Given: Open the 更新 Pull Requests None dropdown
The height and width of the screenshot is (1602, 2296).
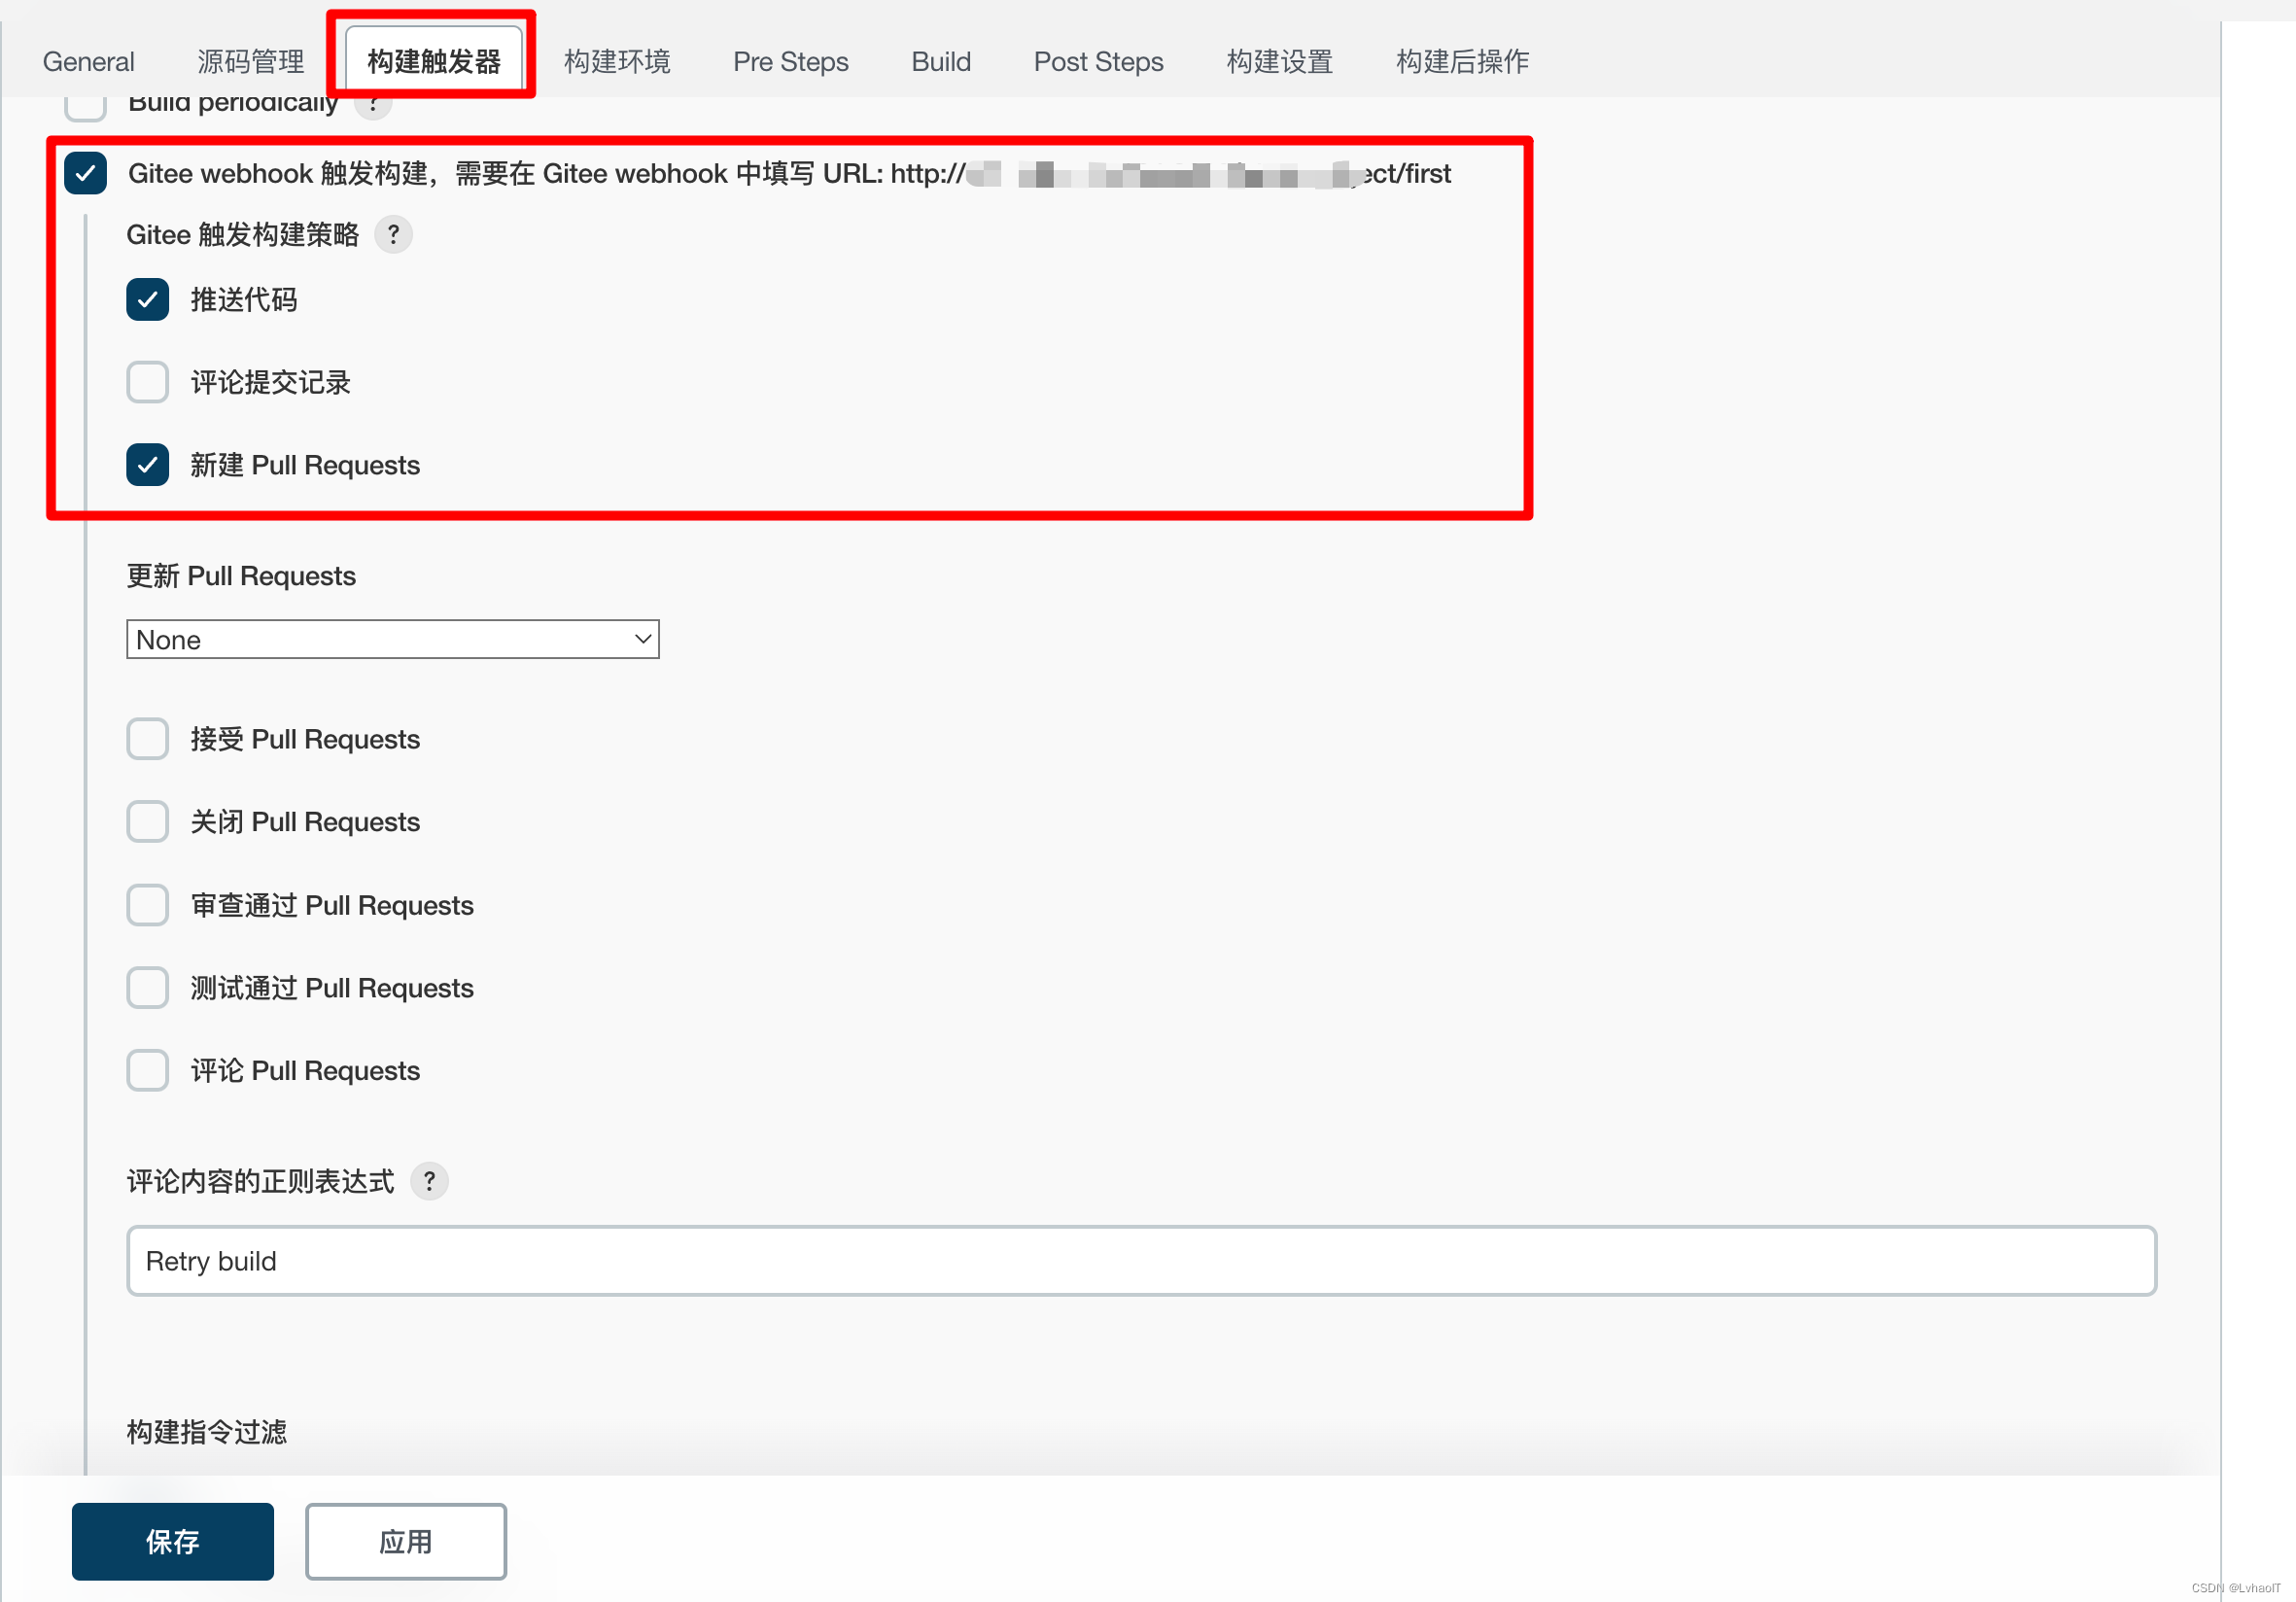Looking at the screenshot, I should [x=392, y=640].
